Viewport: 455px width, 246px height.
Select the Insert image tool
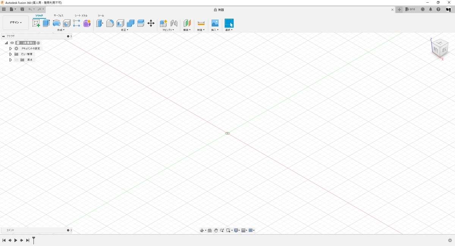click(215, 23)
